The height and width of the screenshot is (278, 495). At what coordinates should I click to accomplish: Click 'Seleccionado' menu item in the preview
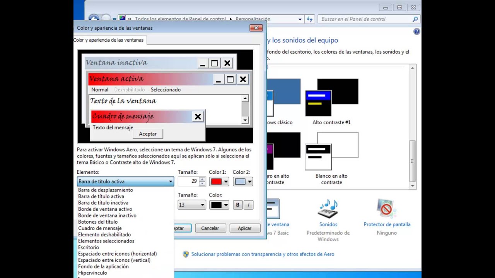click(166, 90)
